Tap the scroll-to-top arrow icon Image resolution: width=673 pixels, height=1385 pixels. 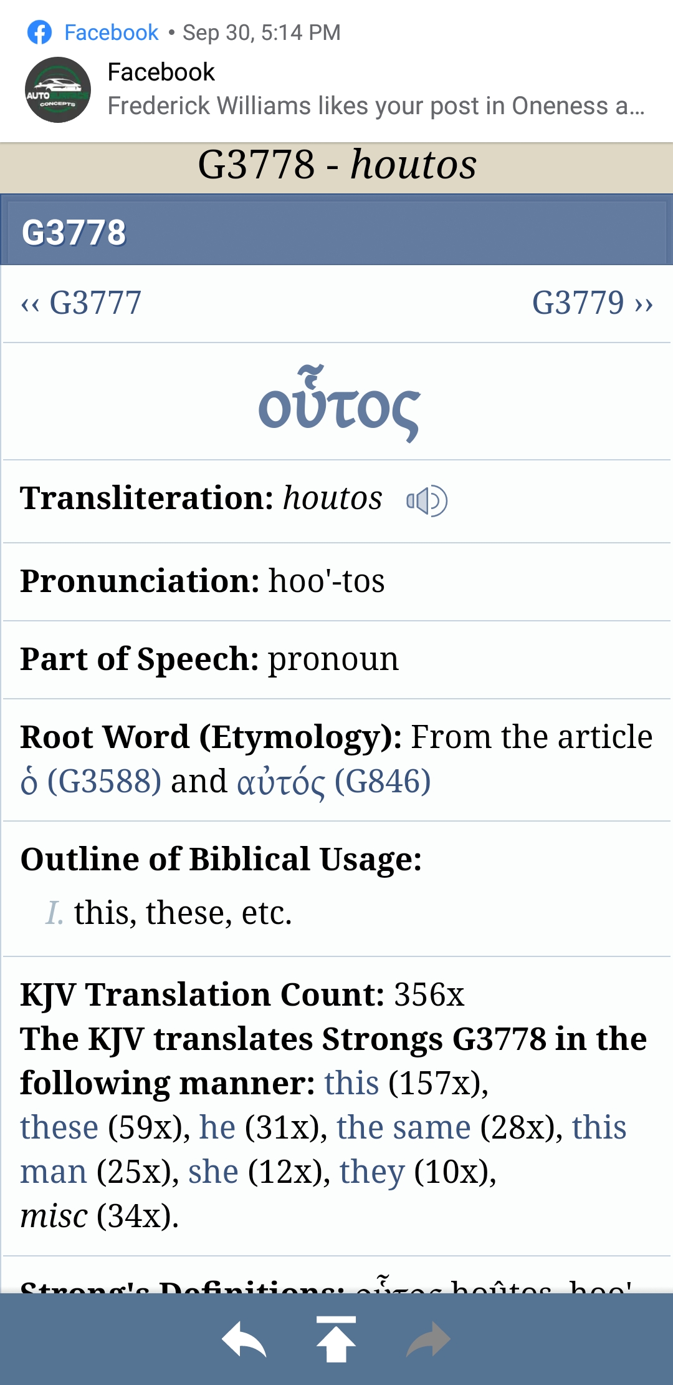coord(336,1339)
